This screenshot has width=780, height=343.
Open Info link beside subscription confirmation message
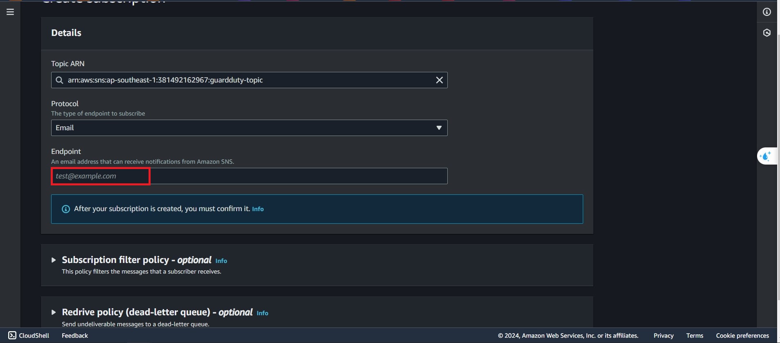pyautogui.click(x=257, y=209)
